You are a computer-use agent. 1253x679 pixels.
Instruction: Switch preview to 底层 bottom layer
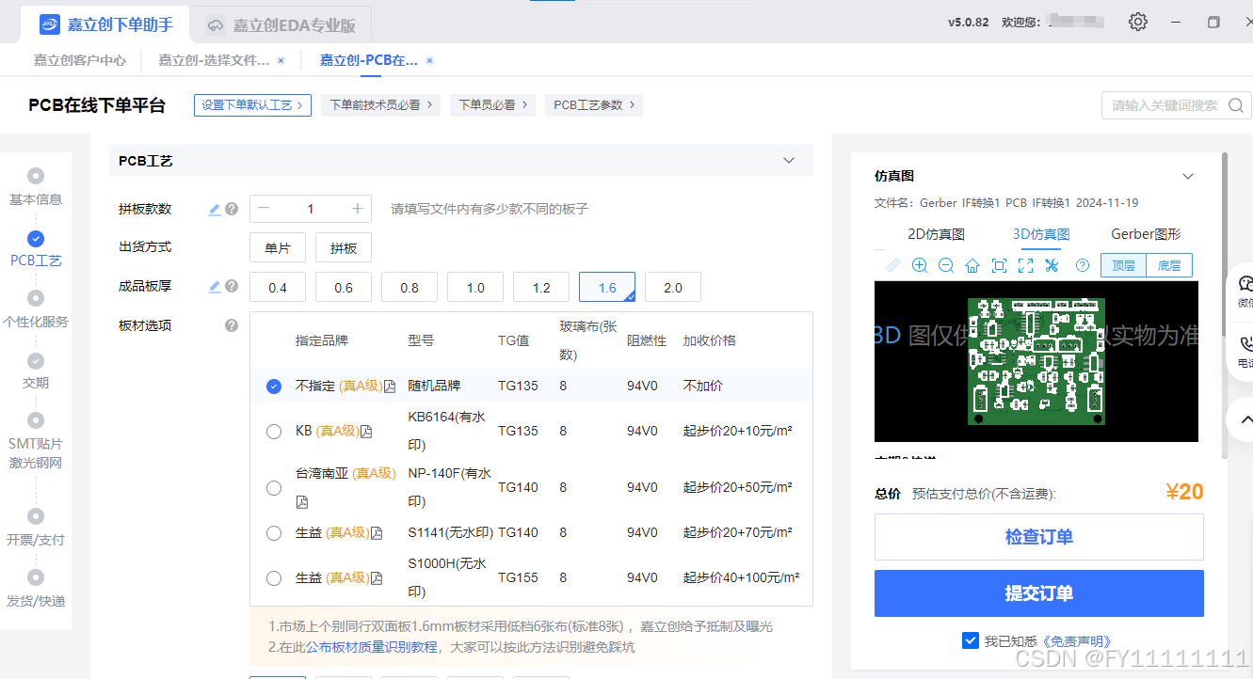[1169, 265]
